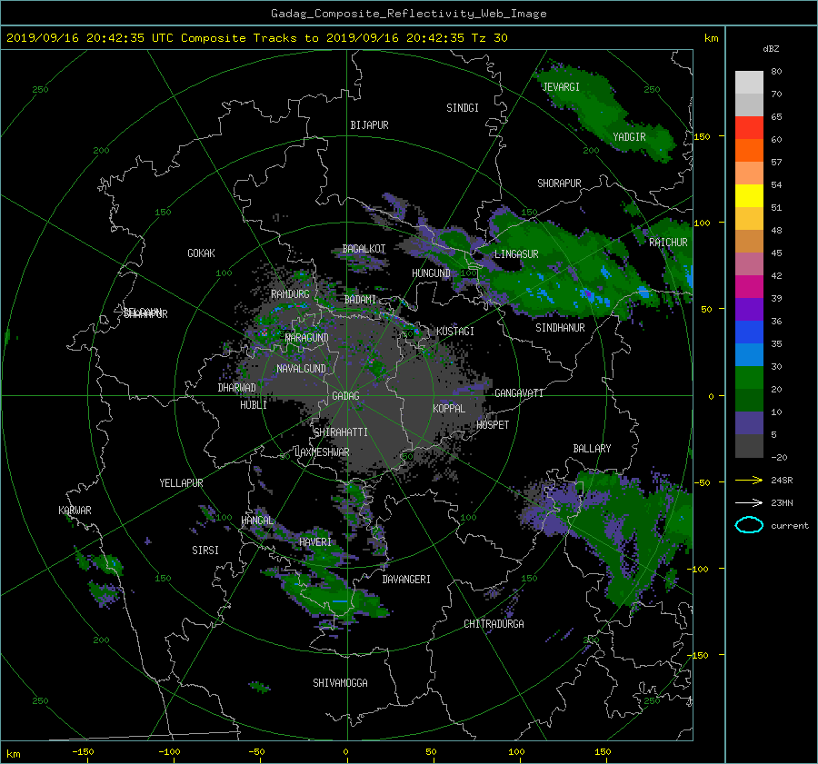Viewport: 818px width, 764px height.
Task: Click the SHIRAHATTI city label
Action: click(341, 432)
